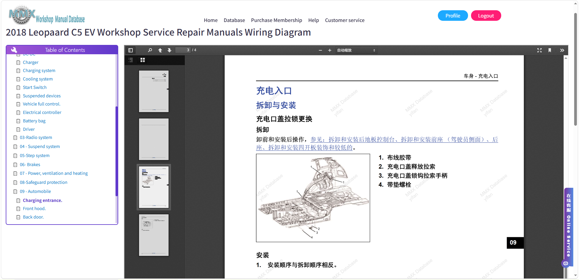Show the thumbnails grid view
This screenshot has width=579, height=280.
pyautogui.click(x=143, y=60)
